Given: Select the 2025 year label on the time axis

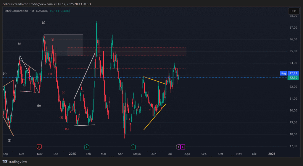Looking at the screenshot, I should 72,154.
